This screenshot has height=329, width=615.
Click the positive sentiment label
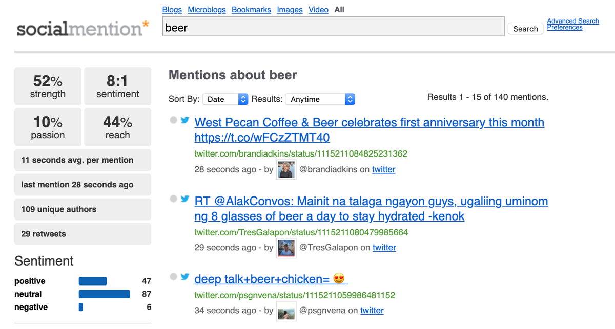point(30,281)
